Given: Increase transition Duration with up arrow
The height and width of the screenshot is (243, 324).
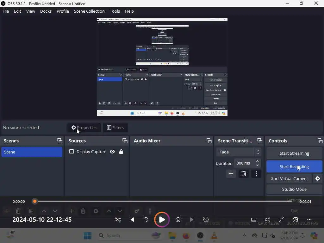Looking at the screenshot, I should [x=257, y=161].
